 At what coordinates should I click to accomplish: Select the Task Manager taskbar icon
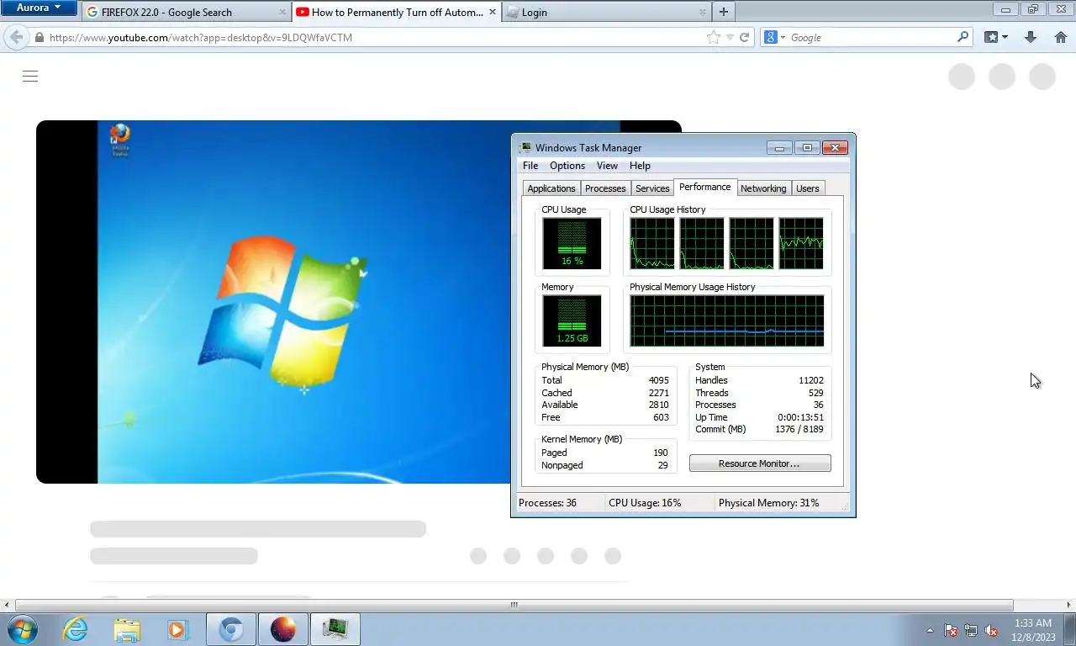pyautogui.click(x=335, y=629)
